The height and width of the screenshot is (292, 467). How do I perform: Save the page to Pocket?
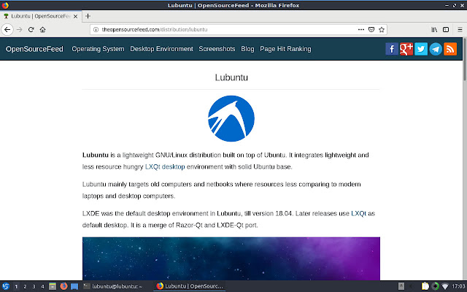tap(371, 29)
